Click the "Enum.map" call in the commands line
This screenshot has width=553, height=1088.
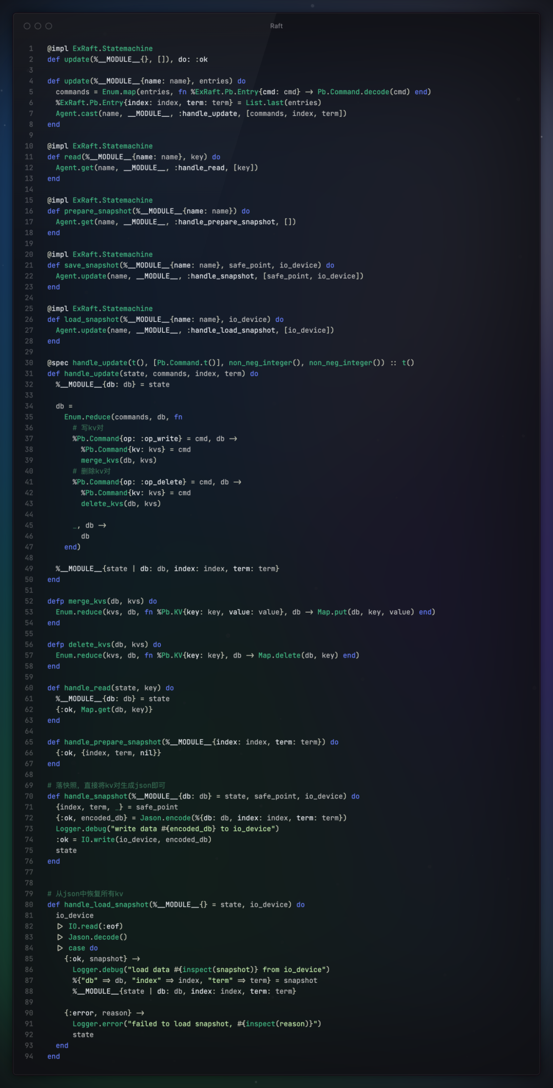pyautogui.click(x=119, y=92)
